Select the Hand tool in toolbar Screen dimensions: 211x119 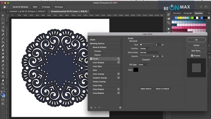click(3, 80)
